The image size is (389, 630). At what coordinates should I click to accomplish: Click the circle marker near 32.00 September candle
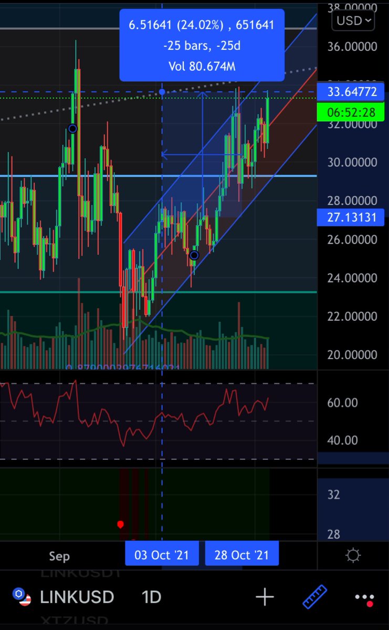(73, 129)
